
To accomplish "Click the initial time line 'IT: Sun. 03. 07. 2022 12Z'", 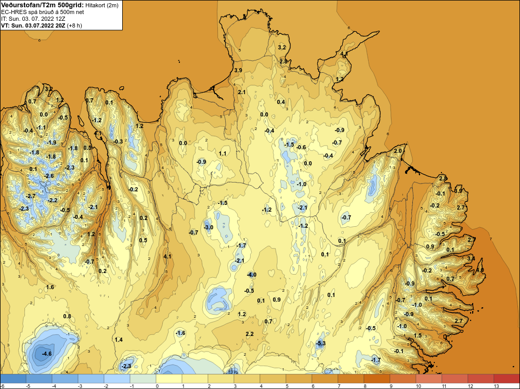I will (x=33, y=19).
